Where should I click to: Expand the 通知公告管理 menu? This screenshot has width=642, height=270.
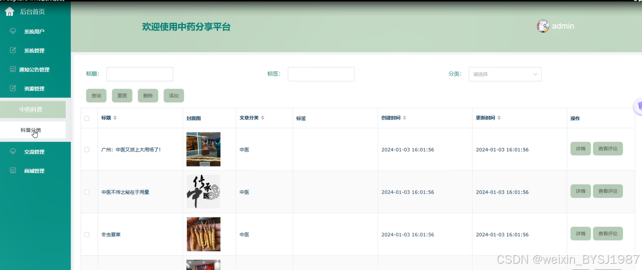point(35,70)
